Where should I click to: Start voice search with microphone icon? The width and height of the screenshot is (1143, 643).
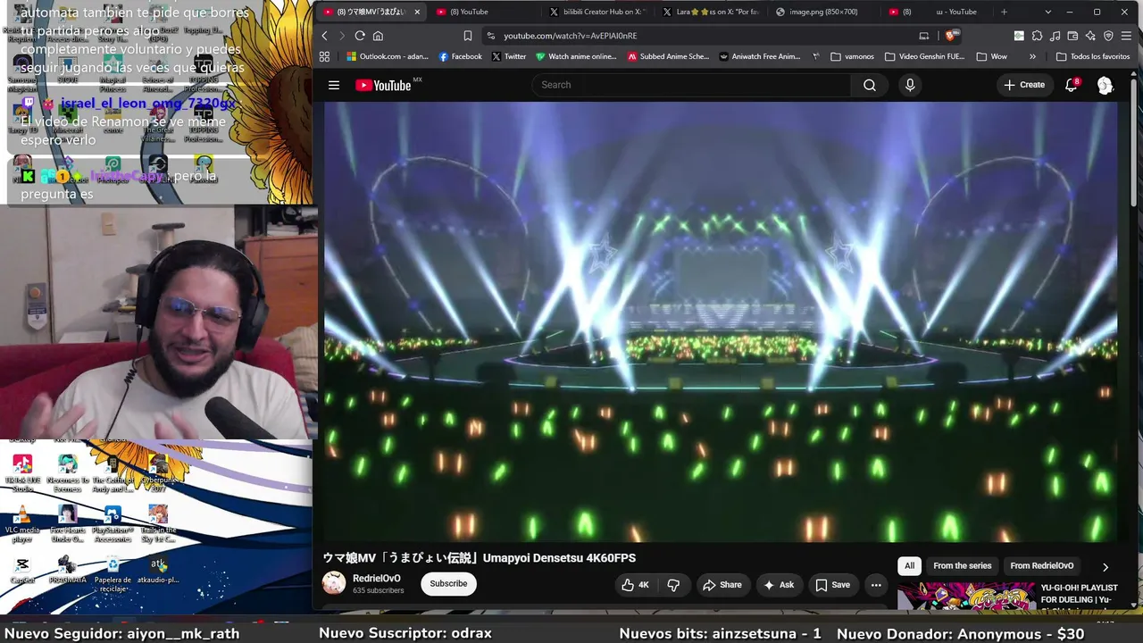pyautogui.click(x=910, y=85)
